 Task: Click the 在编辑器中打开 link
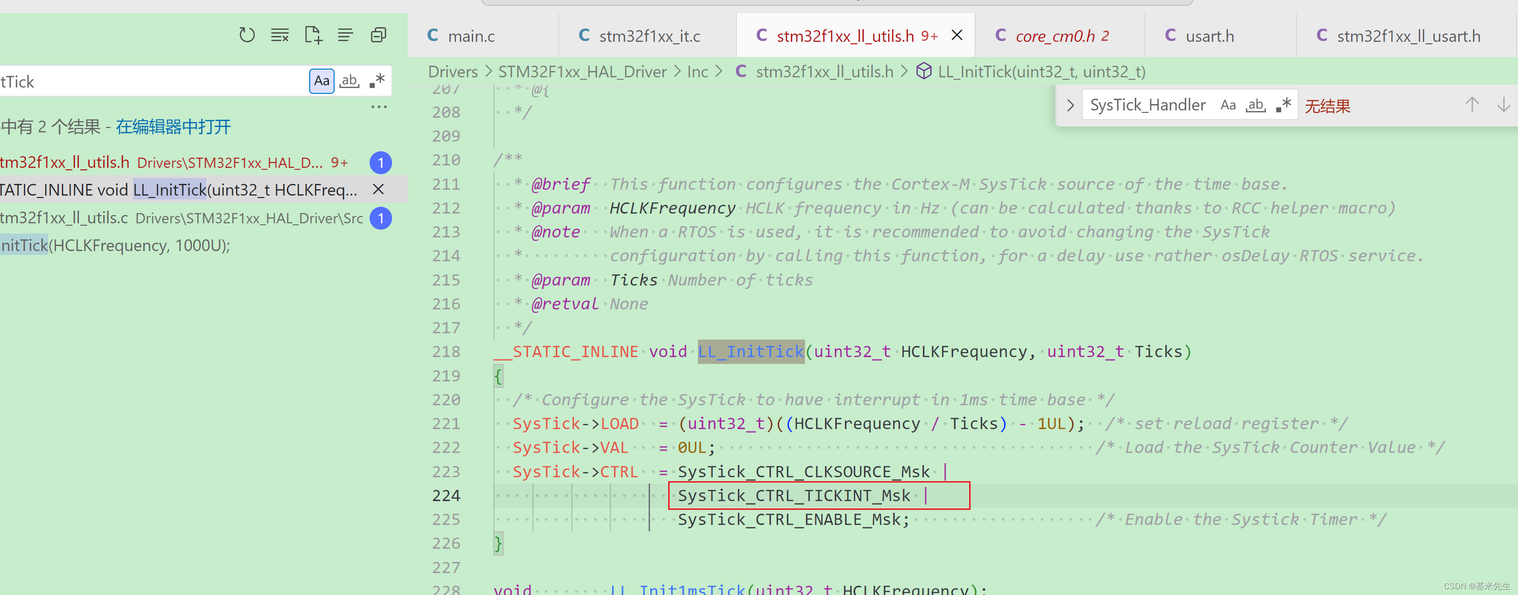click(x=173, y=127)
